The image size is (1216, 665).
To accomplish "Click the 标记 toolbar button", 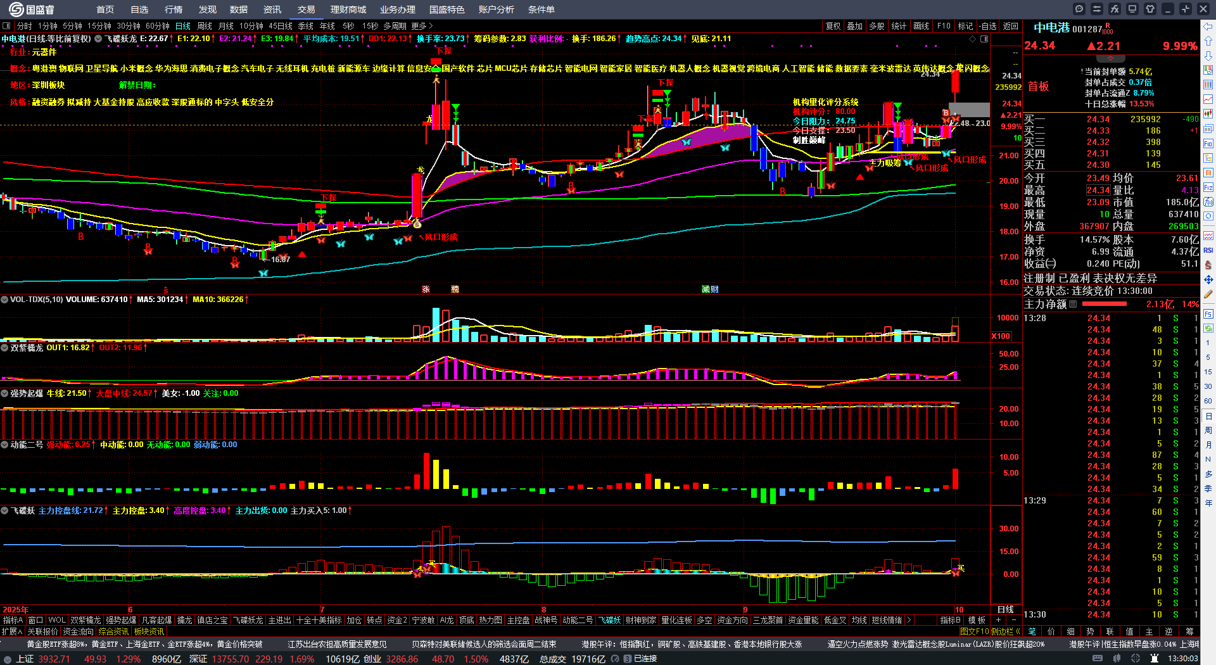I will coord(965,26).
